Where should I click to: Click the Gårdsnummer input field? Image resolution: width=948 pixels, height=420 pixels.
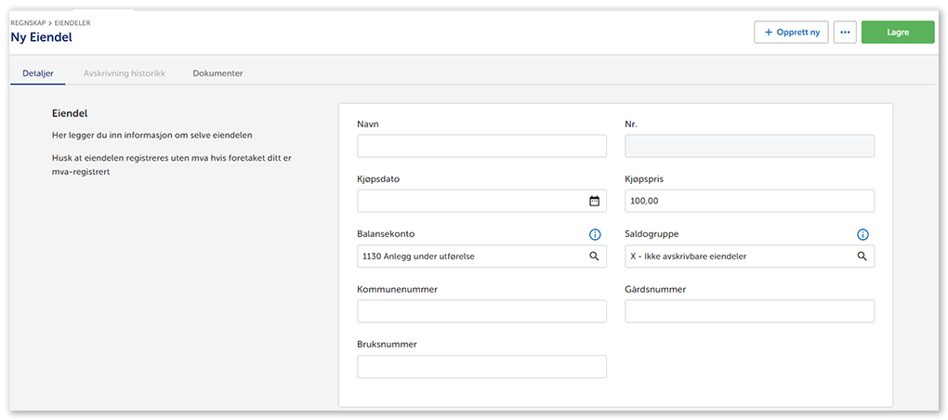(x=749, y=311)
